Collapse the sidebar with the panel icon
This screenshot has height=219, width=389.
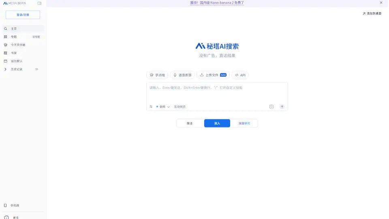pos(39,3)
